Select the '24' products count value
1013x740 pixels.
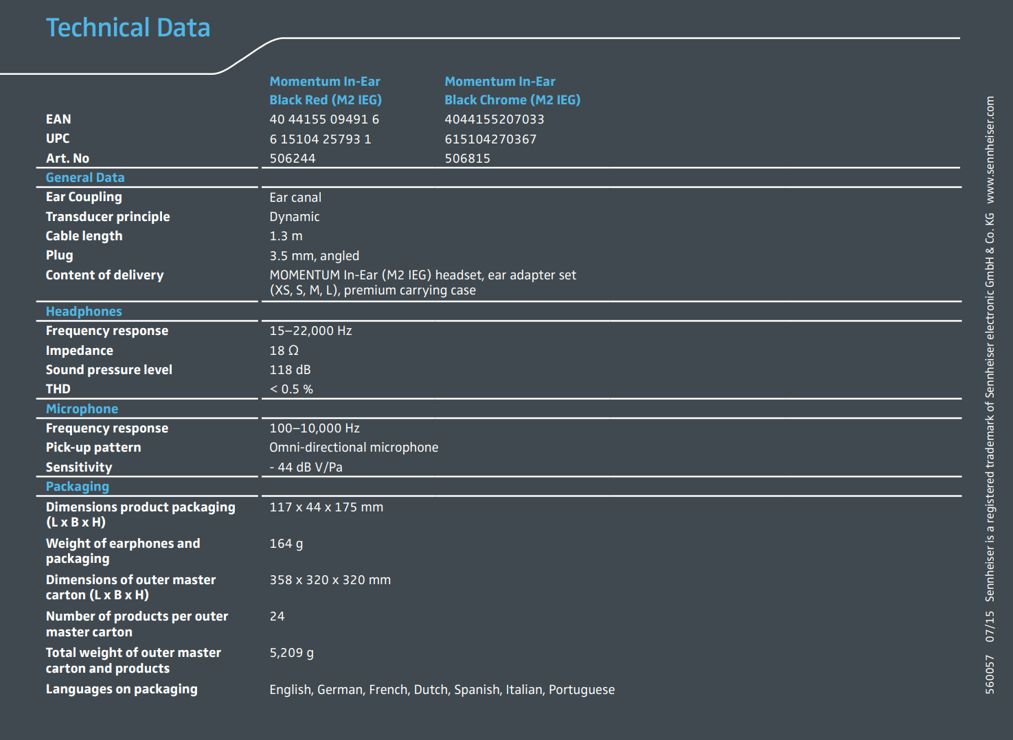[x=277, y=616]
